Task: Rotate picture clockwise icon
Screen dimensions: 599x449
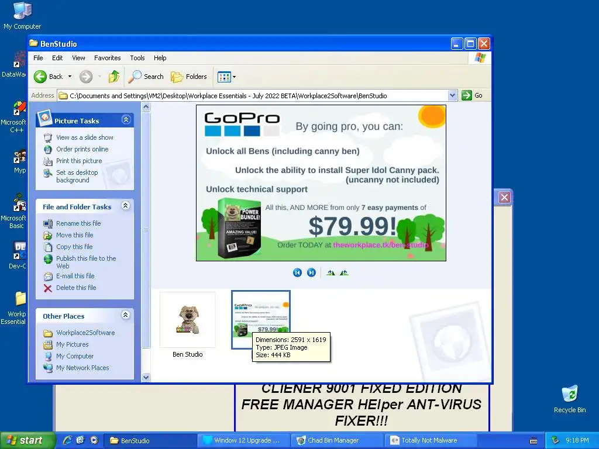Action: 331,272
